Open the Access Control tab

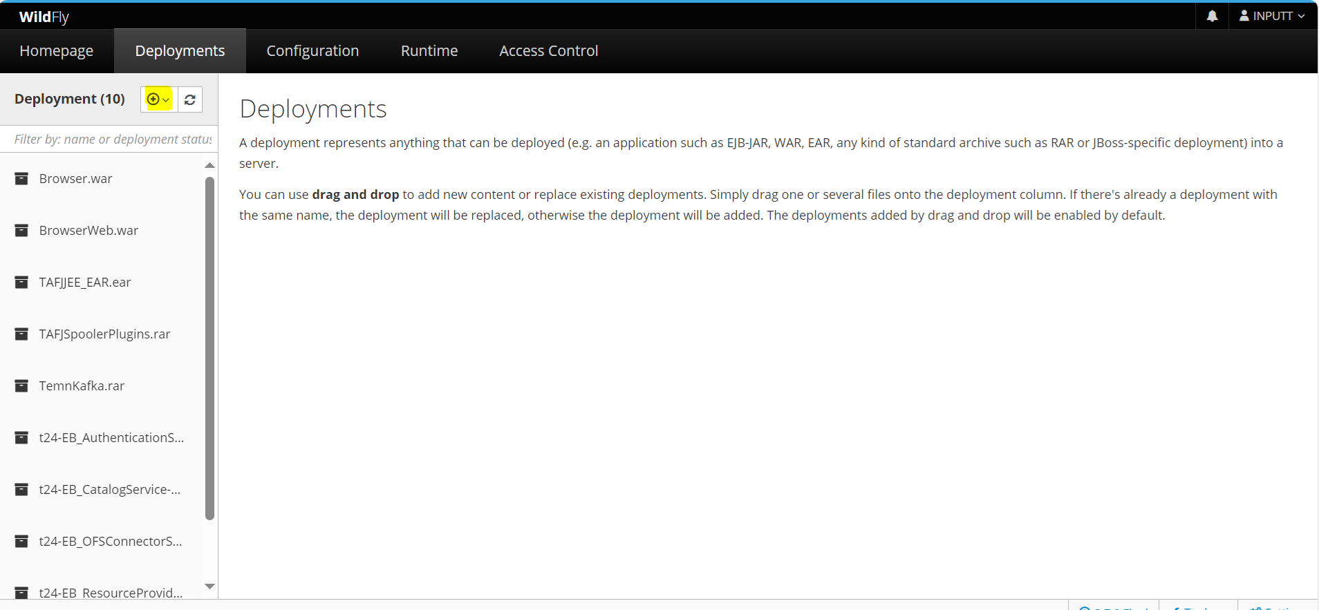(549, 51)
